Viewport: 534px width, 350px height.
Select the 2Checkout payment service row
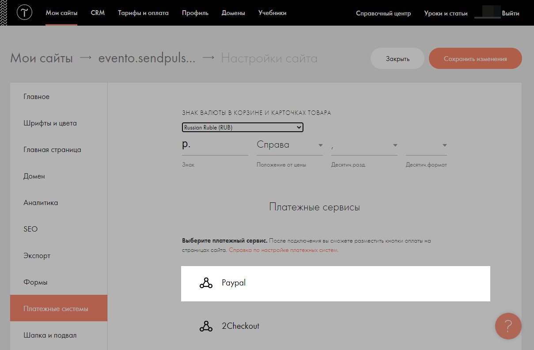(336, 327)
